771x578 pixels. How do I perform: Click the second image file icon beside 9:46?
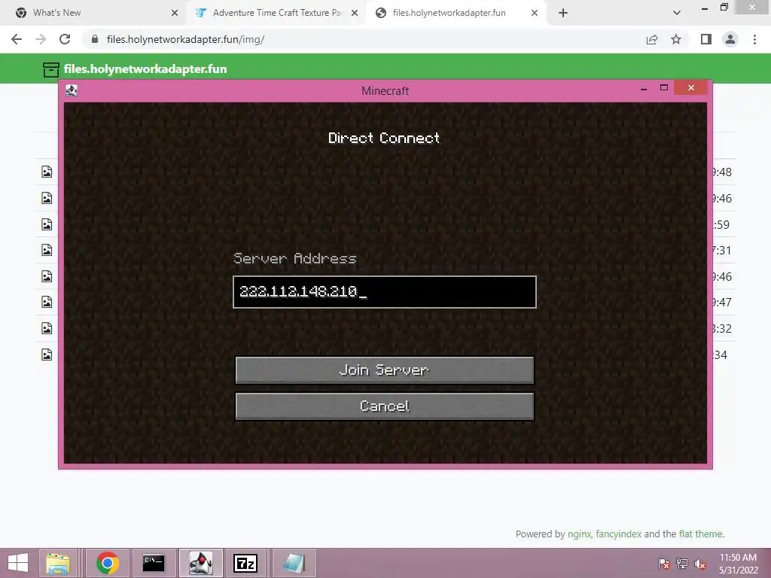pyautogui.click(x=47, y=276)
